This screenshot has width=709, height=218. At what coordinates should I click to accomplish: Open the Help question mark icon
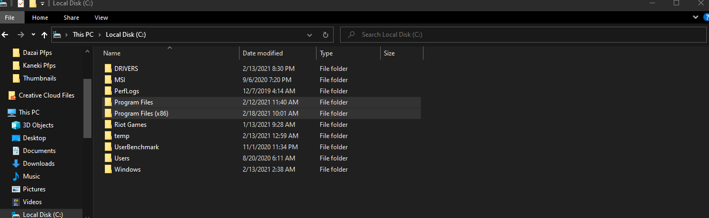(706, 18)
